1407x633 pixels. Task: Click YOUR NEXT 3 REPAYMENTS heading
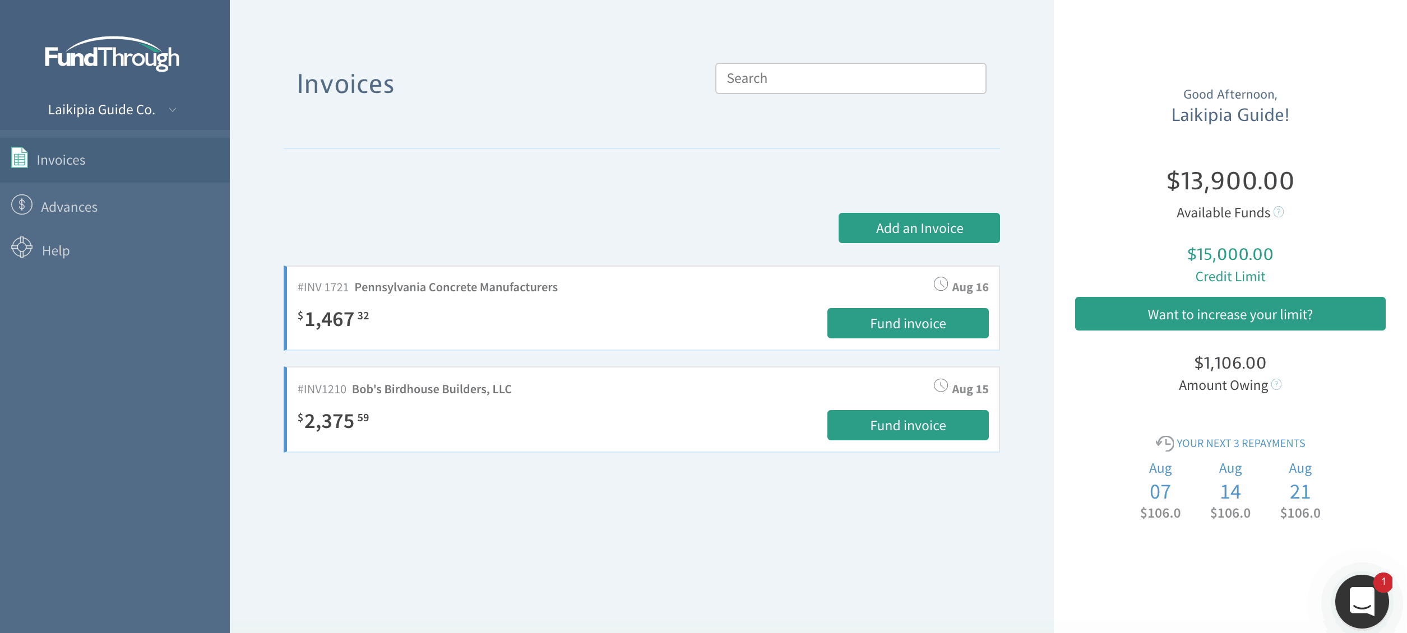click(1241, 443)
